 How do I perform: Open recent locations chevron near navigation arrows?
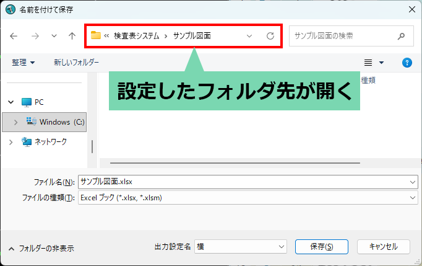pyautogui.click(x=54, y=36)
